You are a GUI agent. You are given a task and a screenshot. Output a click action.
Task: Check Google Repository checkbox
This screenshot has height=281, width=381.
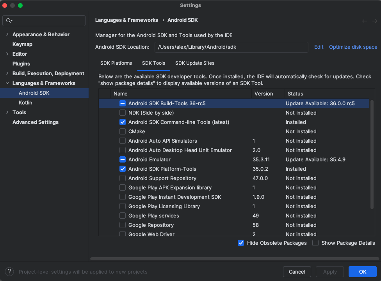point(123,225)
